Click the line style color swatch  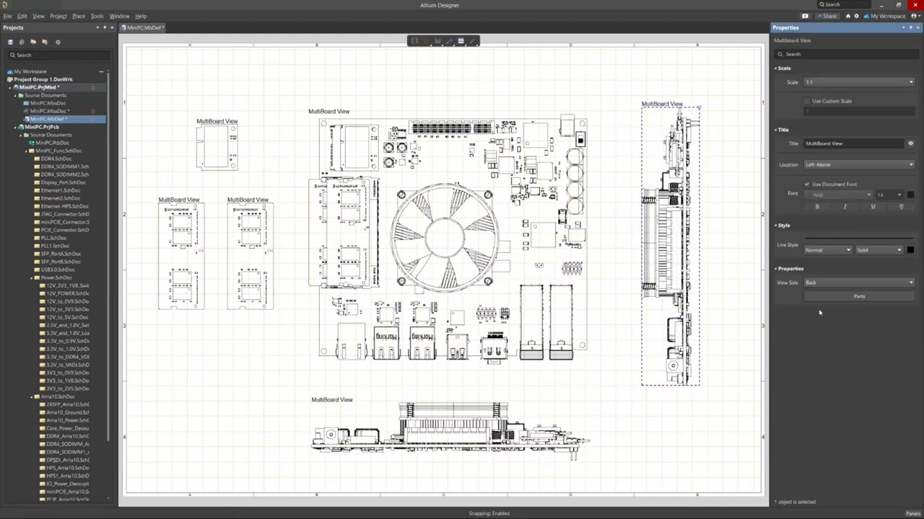click(x=910, y=250)
